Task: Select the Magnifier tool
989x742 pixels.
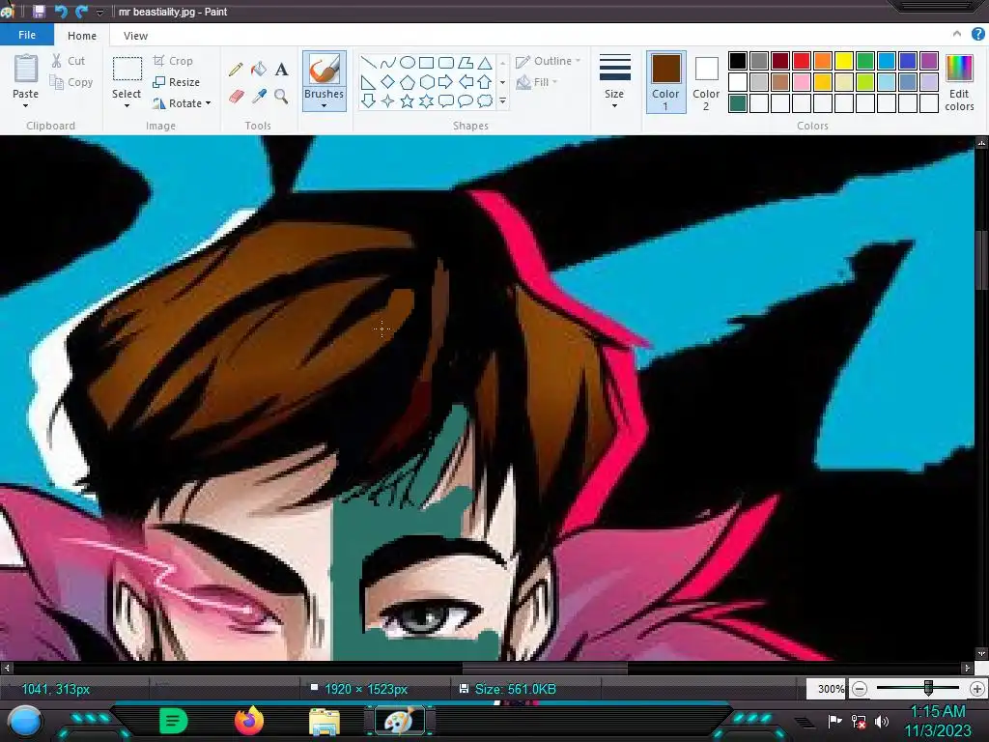Action: (x=281, y=96)
